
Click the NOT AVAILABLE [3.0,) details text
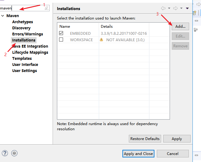tap(125, 40)
